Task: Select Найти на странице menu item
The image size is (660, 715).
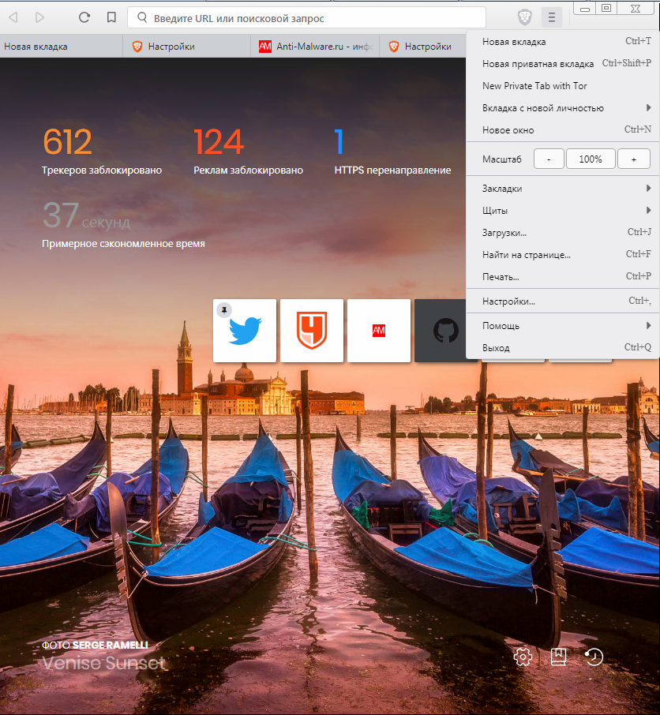Action: tap(564, 255)
